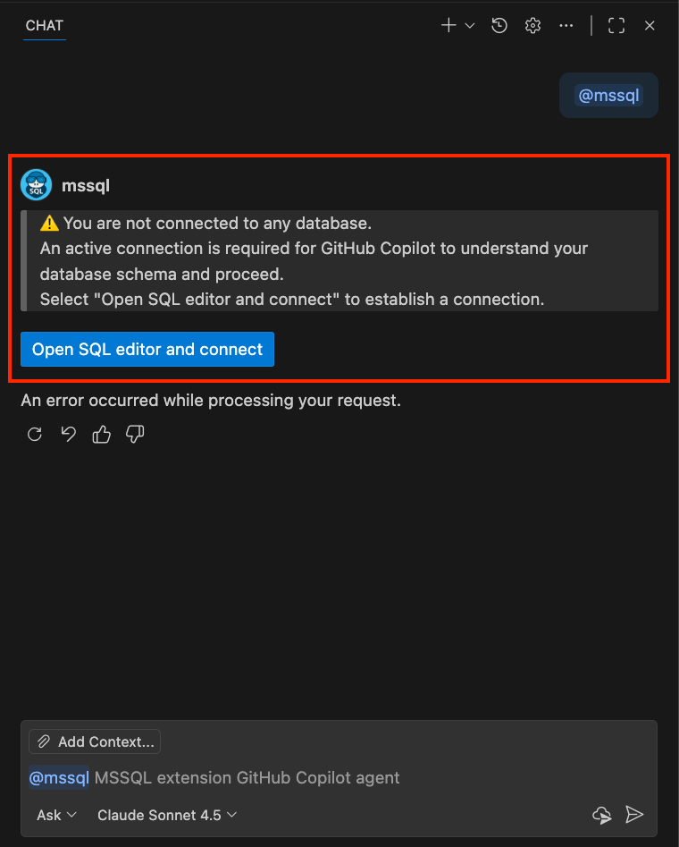Screen dimensions: 679x847
Task: Attach context using the paperclip icon
Action: click(x=43, y=741)
